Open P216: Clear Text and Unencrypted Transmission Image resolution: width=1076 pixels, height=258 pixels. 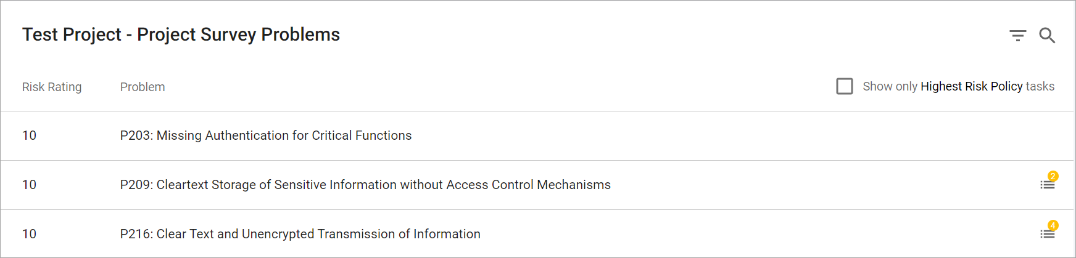pos(300,234)
